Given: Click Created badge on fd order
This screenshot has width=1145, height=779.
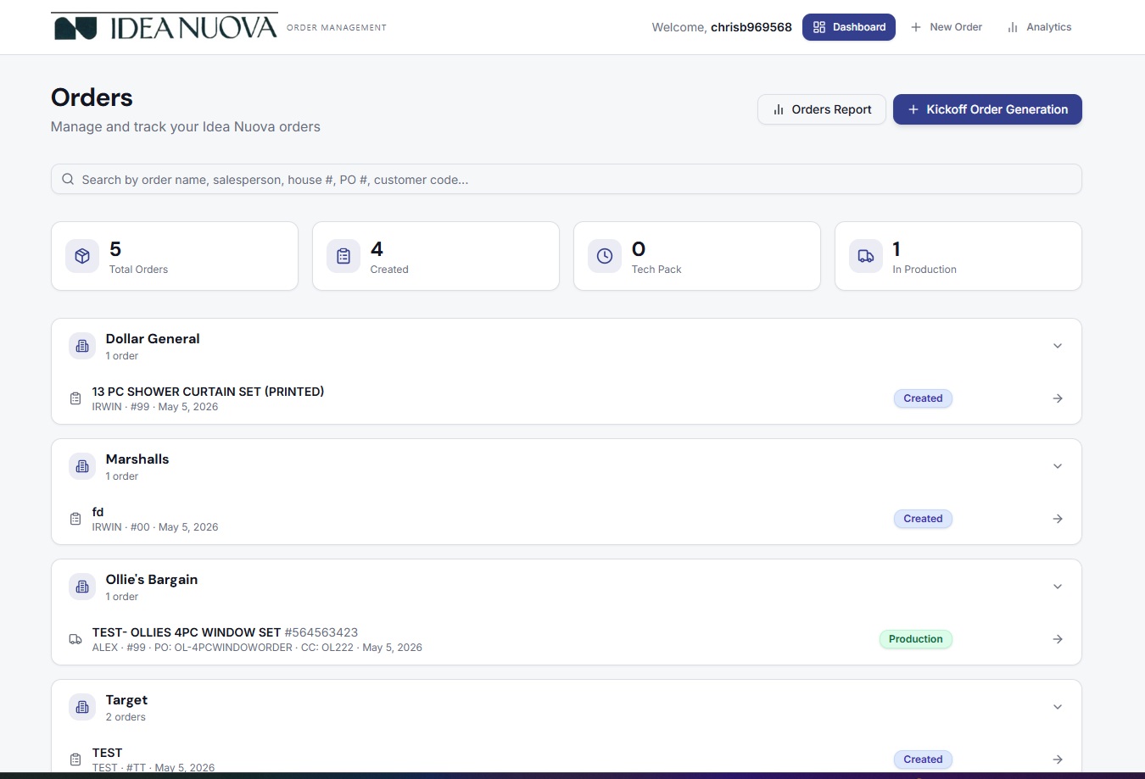Looking at the screenshot, I should pos(923,519).
